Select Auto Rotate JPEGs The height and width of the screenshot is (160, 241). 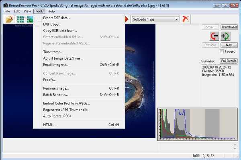pyautogui.click(x=79, y=116)
